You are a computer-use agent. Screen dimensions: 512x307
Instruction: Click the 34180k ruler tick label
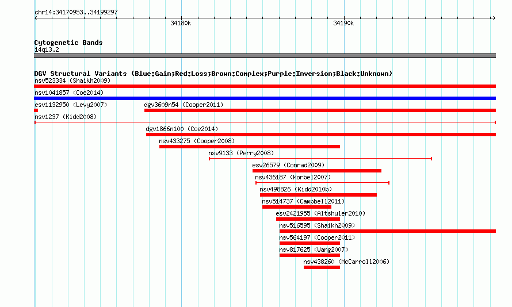(181, 23)
